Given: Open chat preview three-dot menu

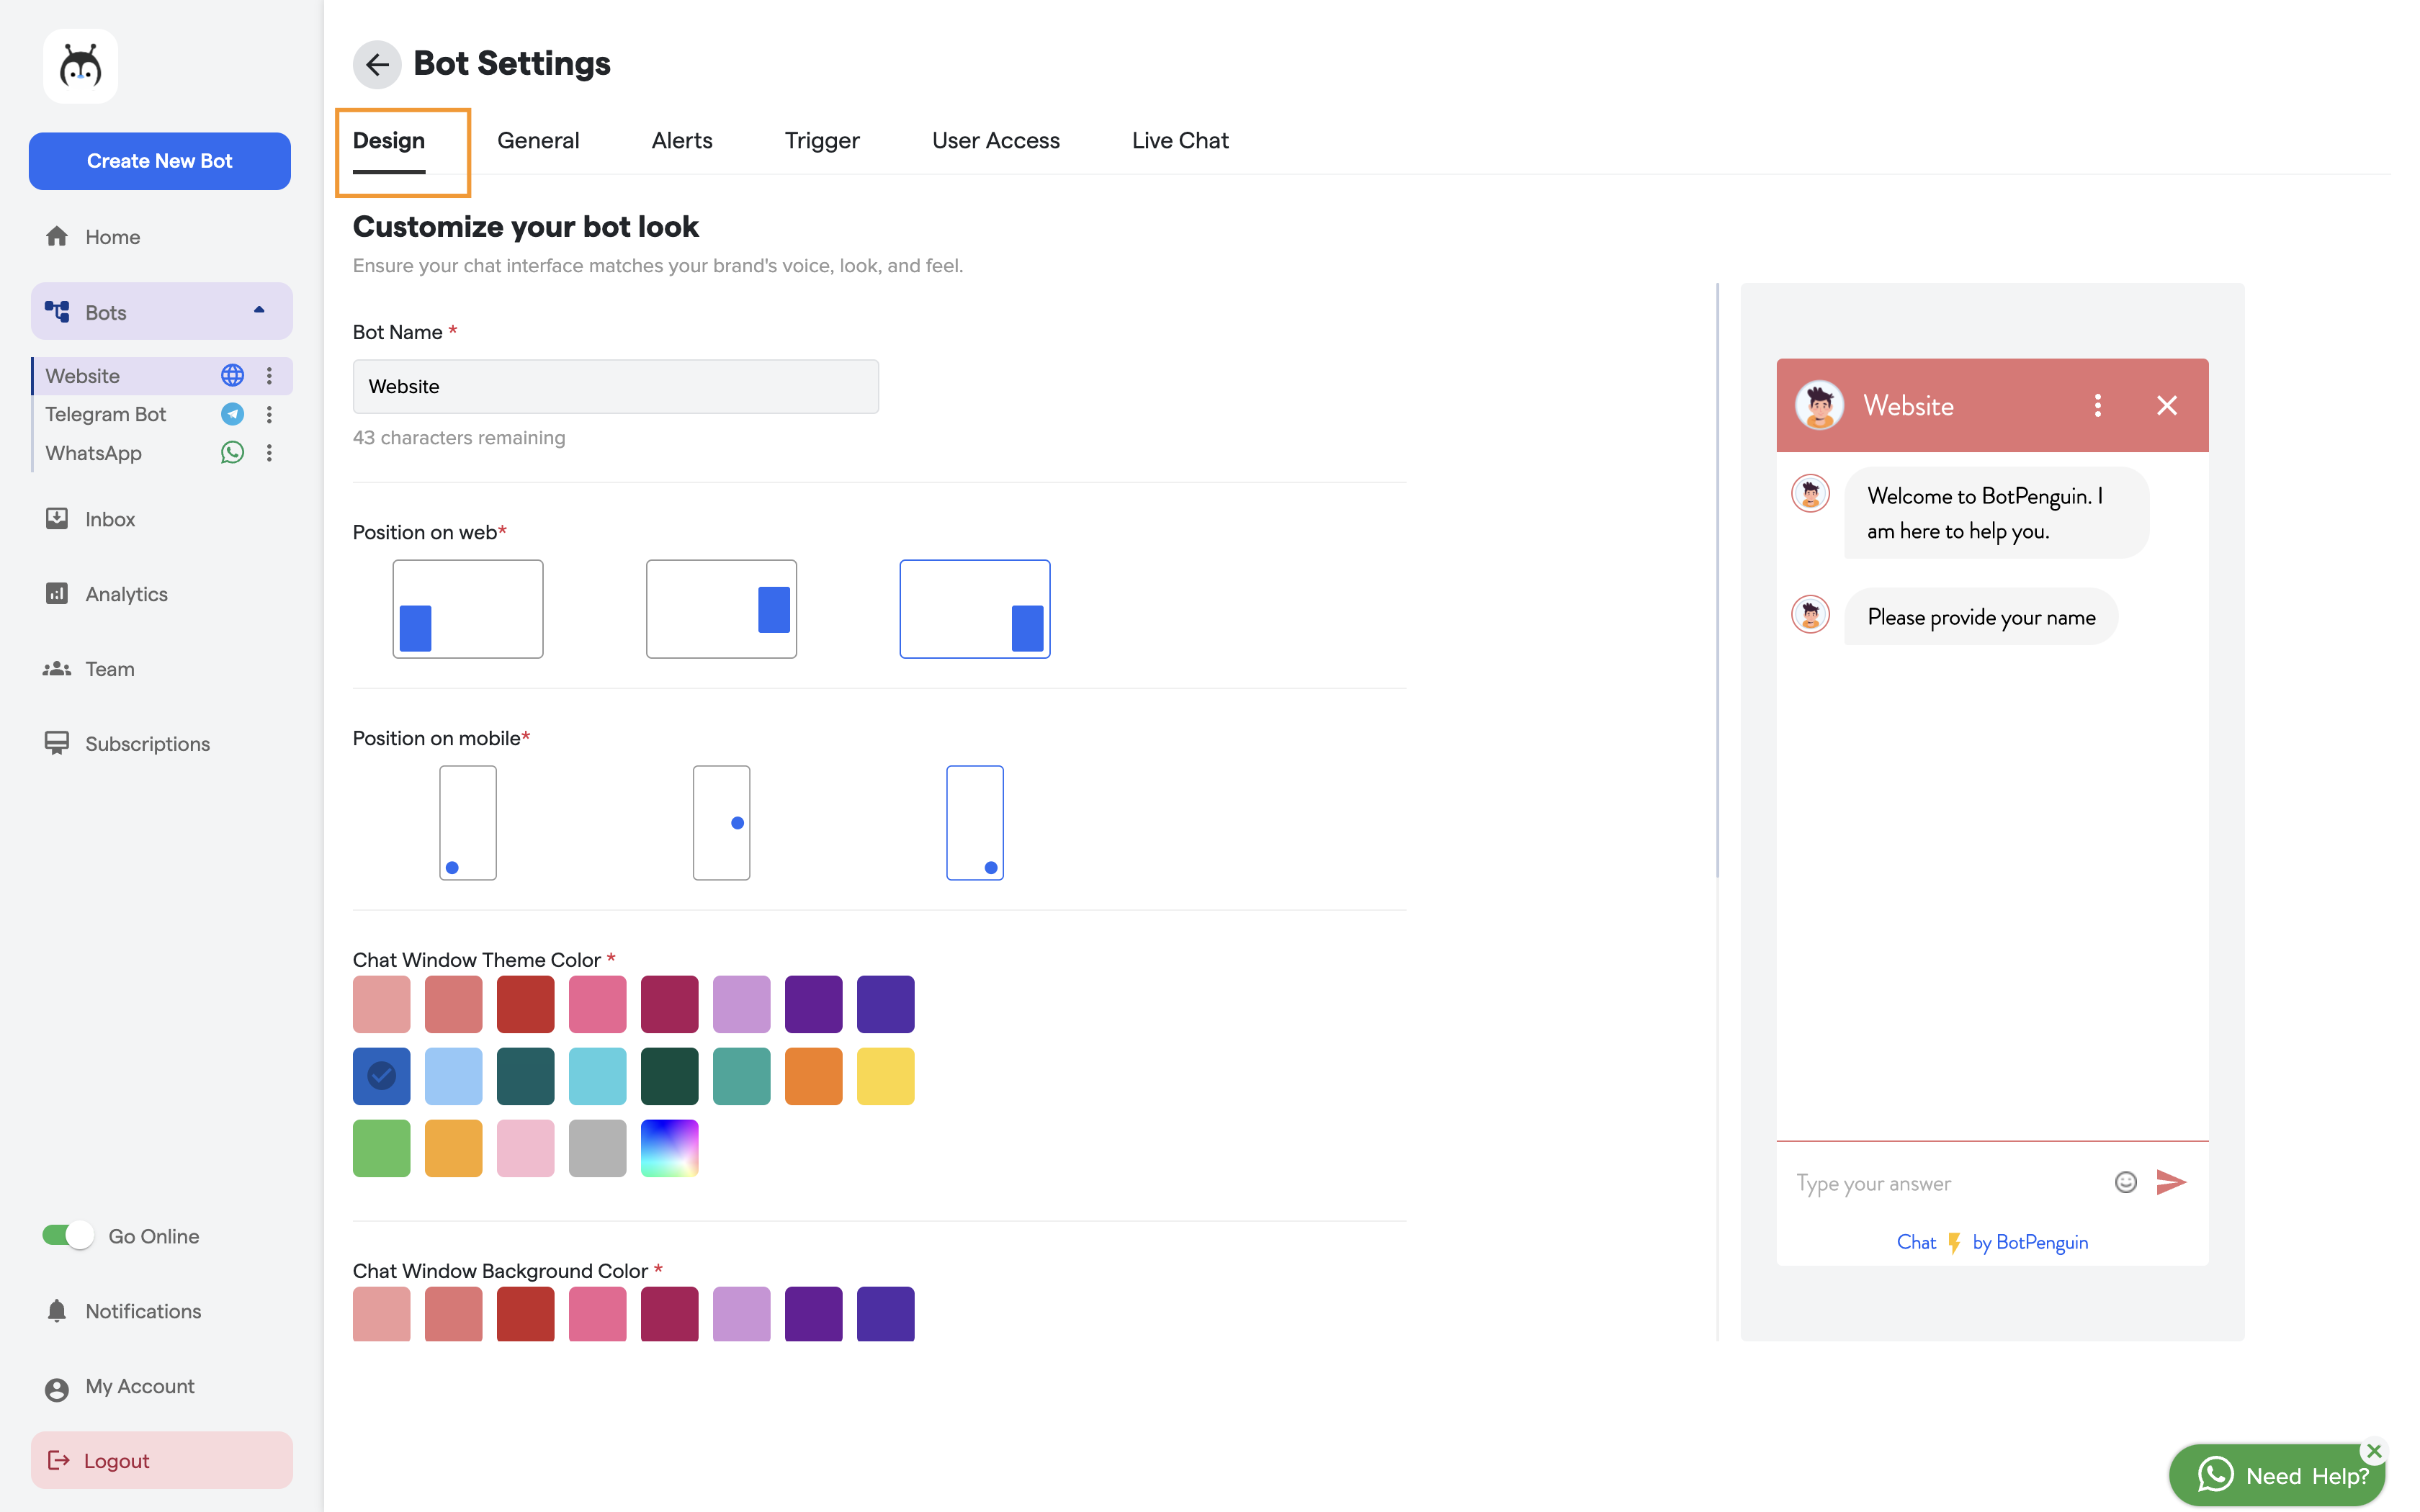Looking at the screenshot, I should tap(2098, 405).
